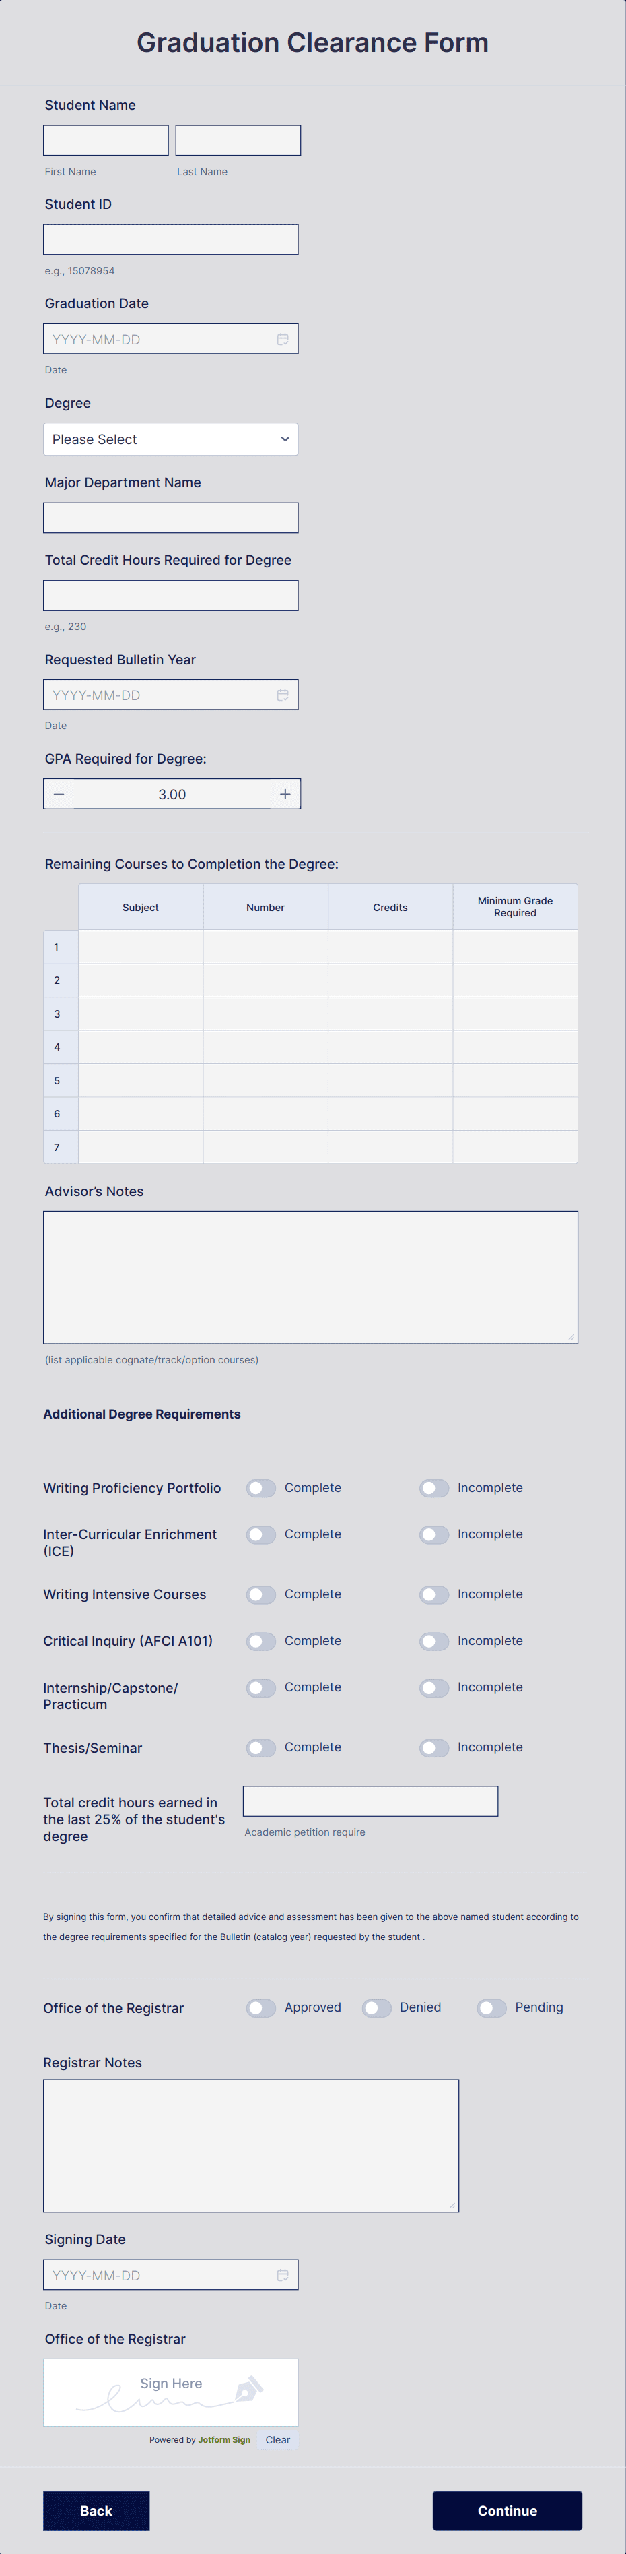
Task: Click the Continue button
Action: tap(507, 2510)
